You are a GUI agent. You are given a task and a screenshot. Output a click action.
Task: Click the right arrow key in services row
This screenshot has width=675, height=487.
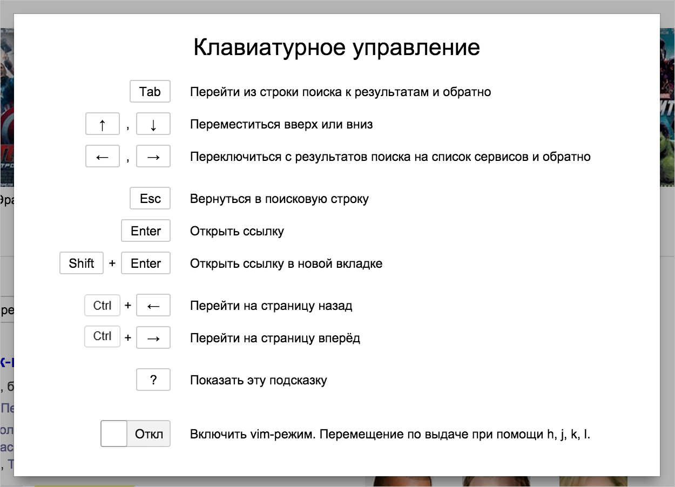(153, 157)
